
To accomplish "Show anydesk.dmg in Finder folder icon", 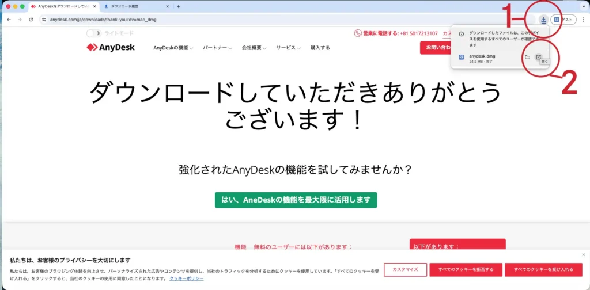I will [x=527, y=57].
